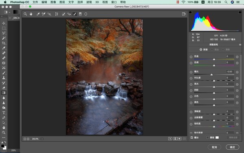Select the Adjustment Brush tool
This screenshot has height=153, width=244.
[x=75, y=14]
